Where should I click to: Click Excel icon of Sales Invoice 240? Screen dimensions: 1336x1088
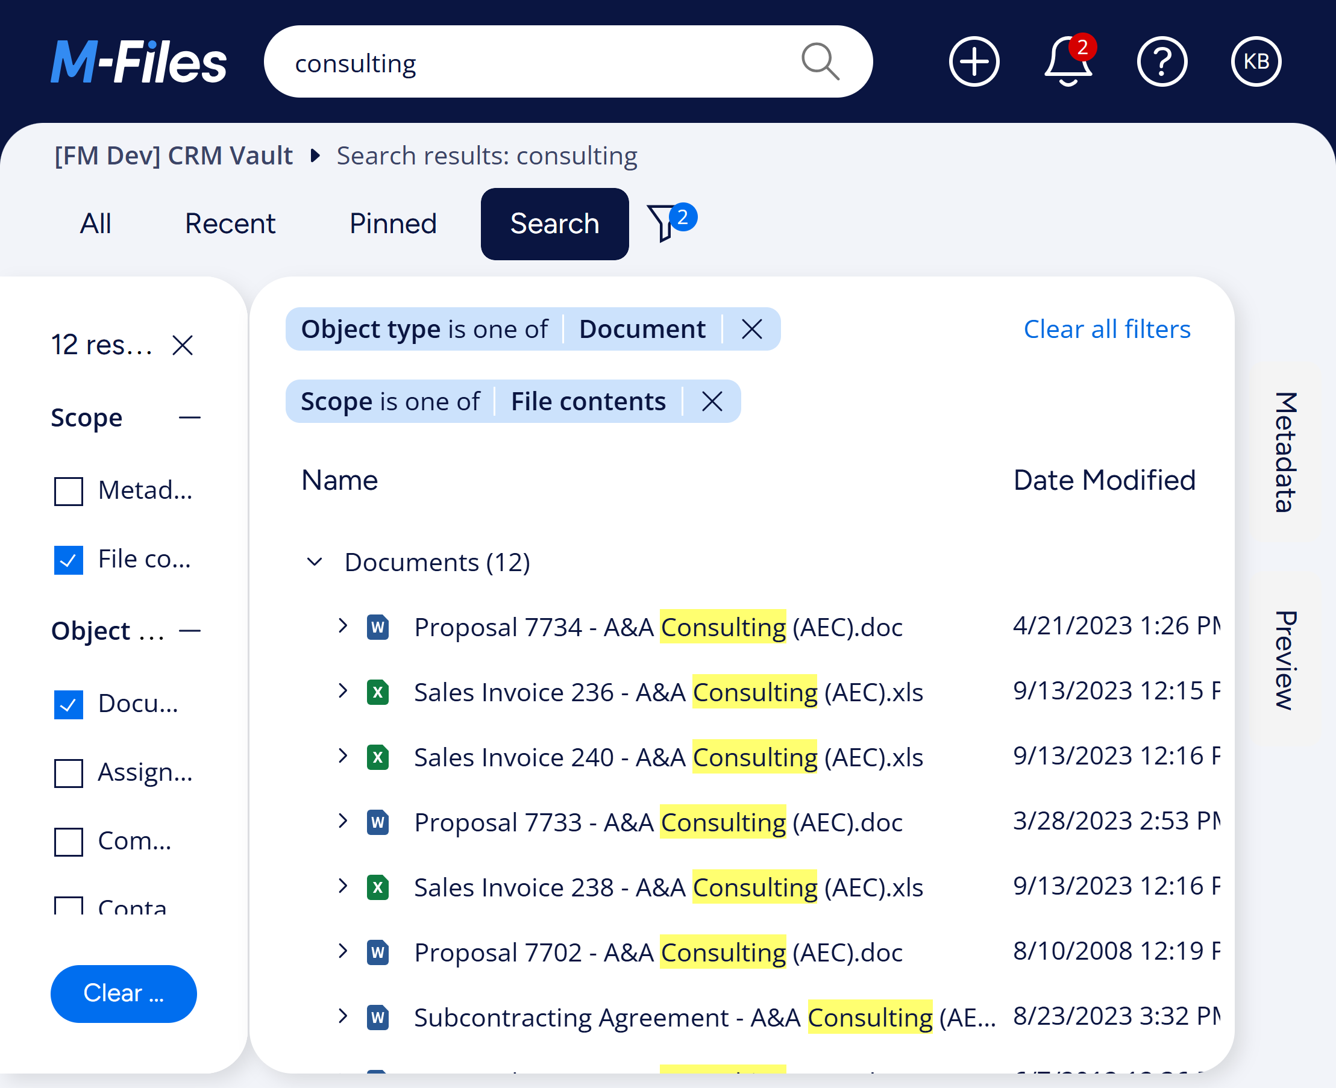377,757
